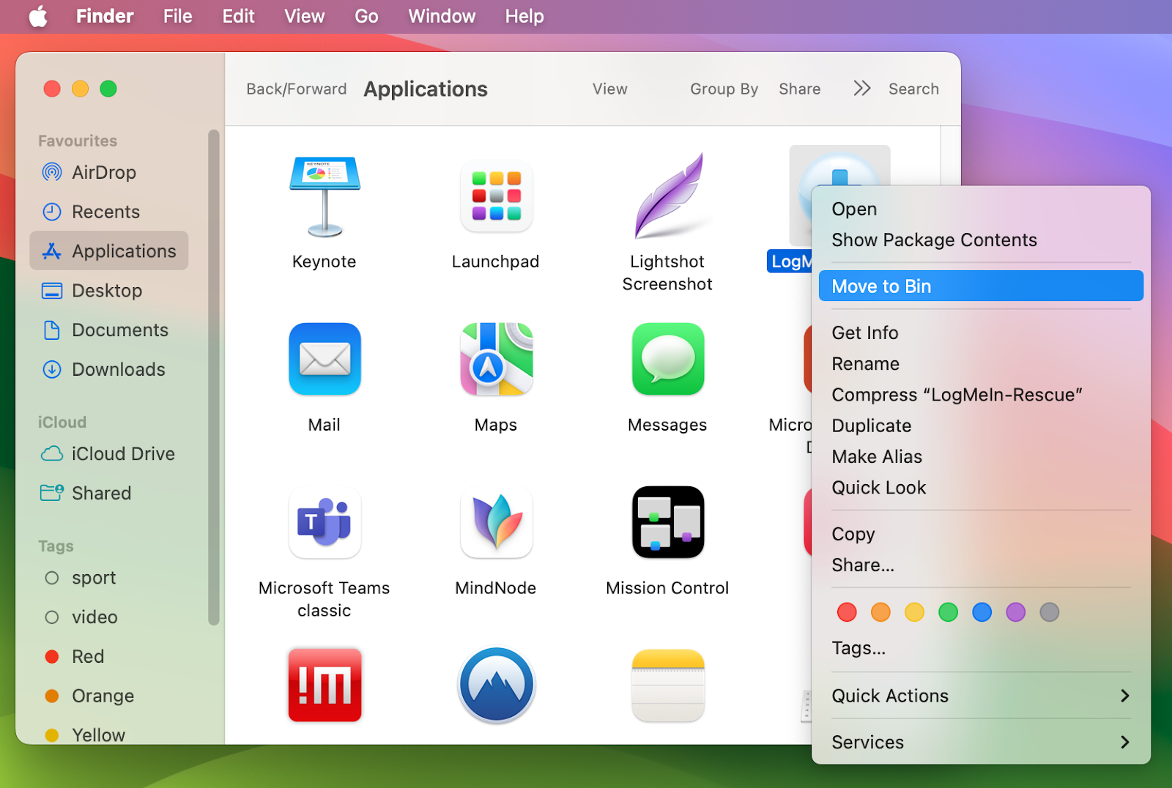Apply the red tag color
Viewport: 1172px width, 788px height.
tap(847, 612)
